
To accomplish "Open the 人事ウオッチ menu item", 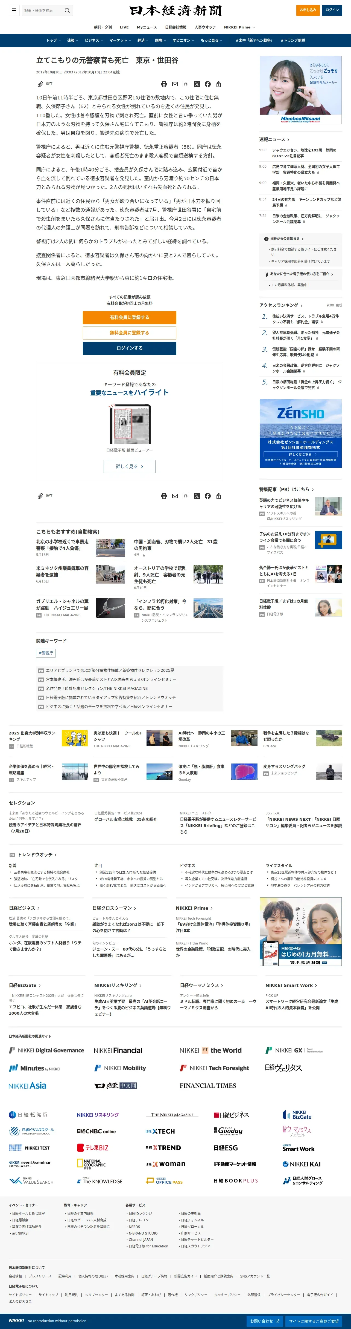I will 205,27.
